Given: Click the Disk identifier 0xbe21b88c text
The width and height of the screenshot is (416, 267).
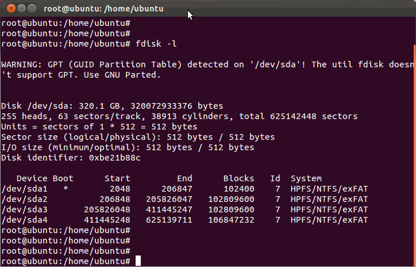Looking at the screenshot, I should [71, 158].
